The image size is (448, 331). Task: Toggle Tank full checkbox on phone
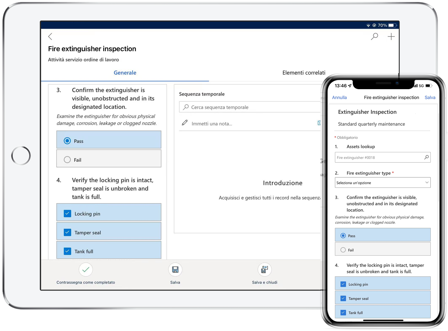point(343,313)
